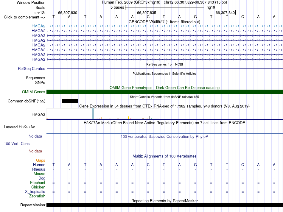Click the G base in the Human alignment row
The image size is (283, 212).
coord(195,165)
